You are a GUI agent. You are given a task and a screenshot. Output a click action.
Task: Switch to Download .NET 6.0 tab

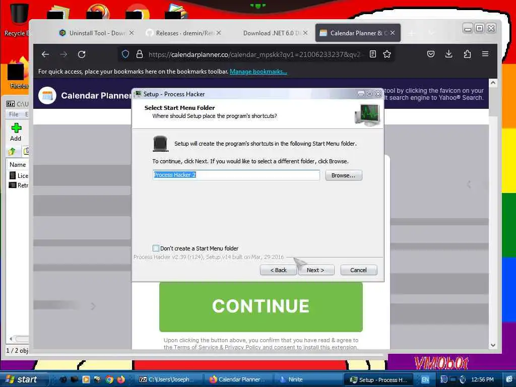click(271, 33)
